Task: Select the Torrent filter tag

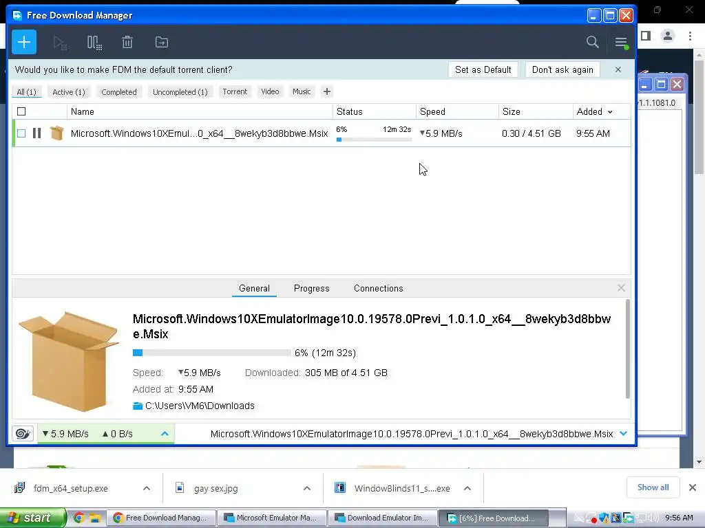Action: tap(235, 91)
